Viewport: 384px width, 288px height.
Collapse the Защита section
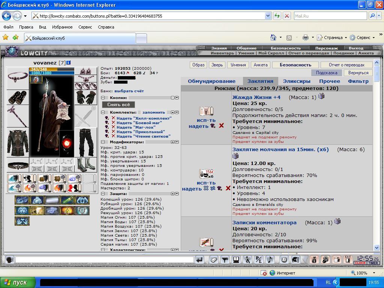(103, 193)
